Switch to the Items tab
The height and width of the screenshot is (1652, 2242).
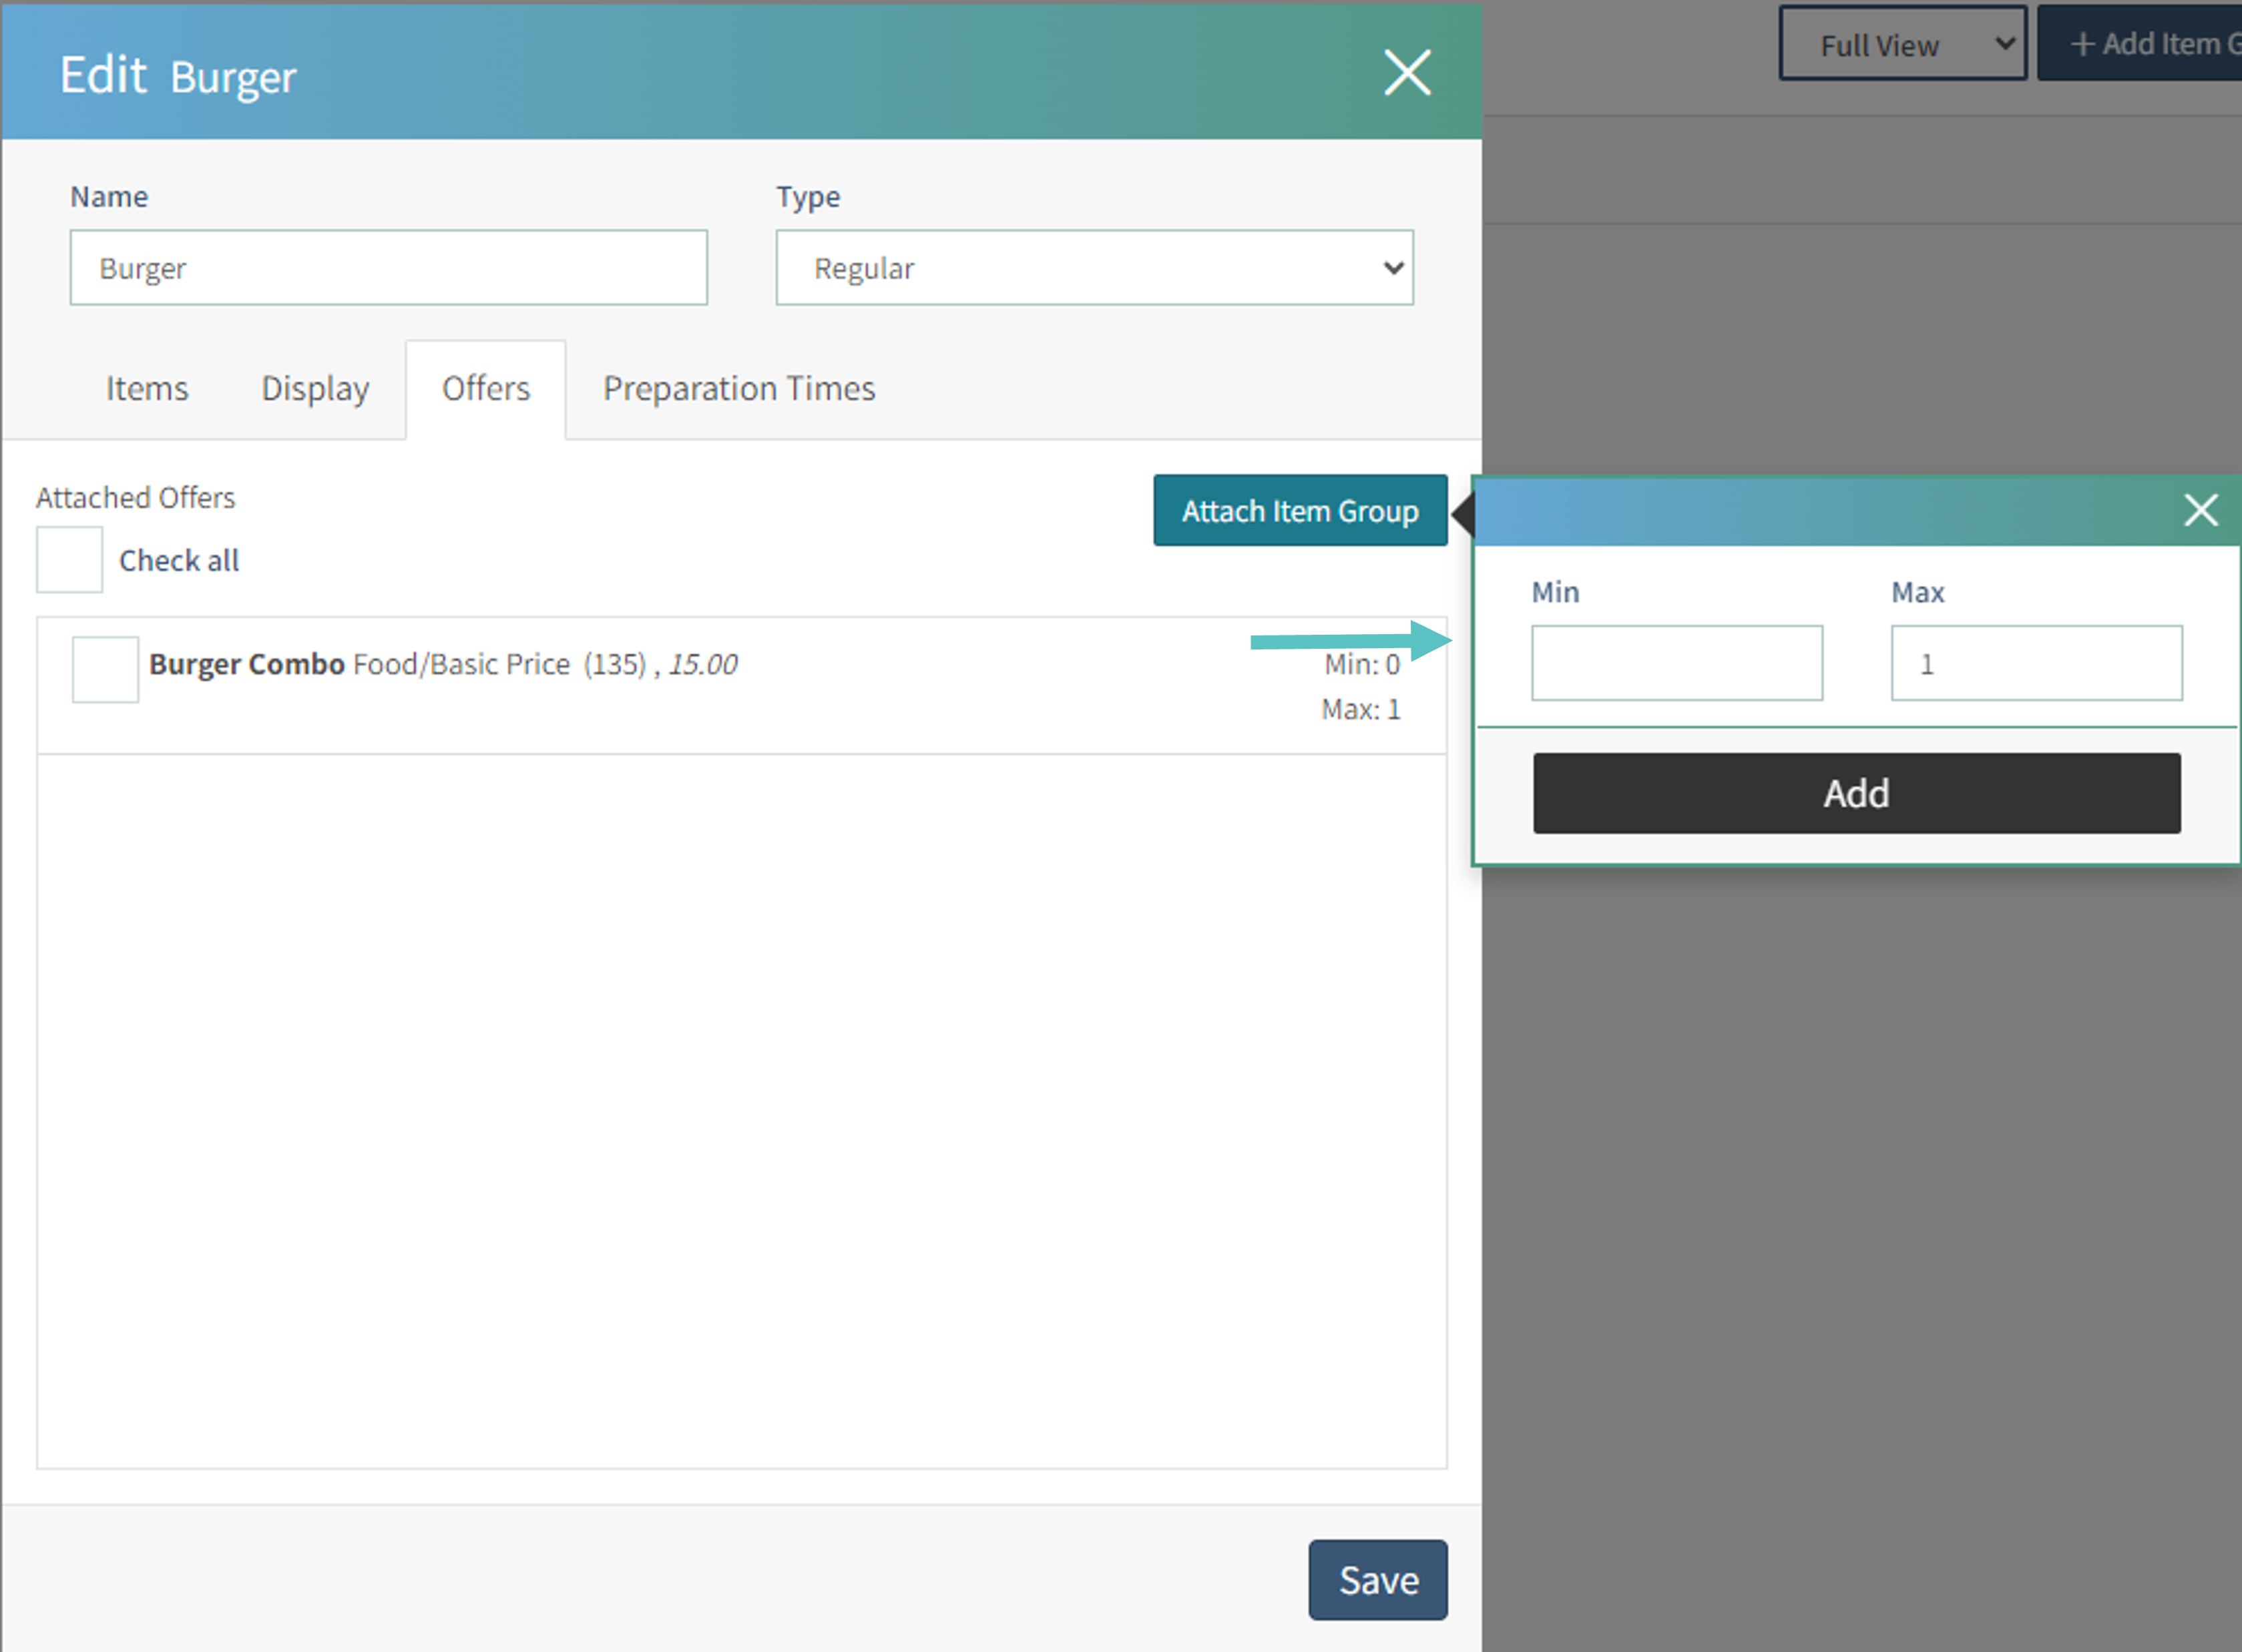tap(147, 388)
